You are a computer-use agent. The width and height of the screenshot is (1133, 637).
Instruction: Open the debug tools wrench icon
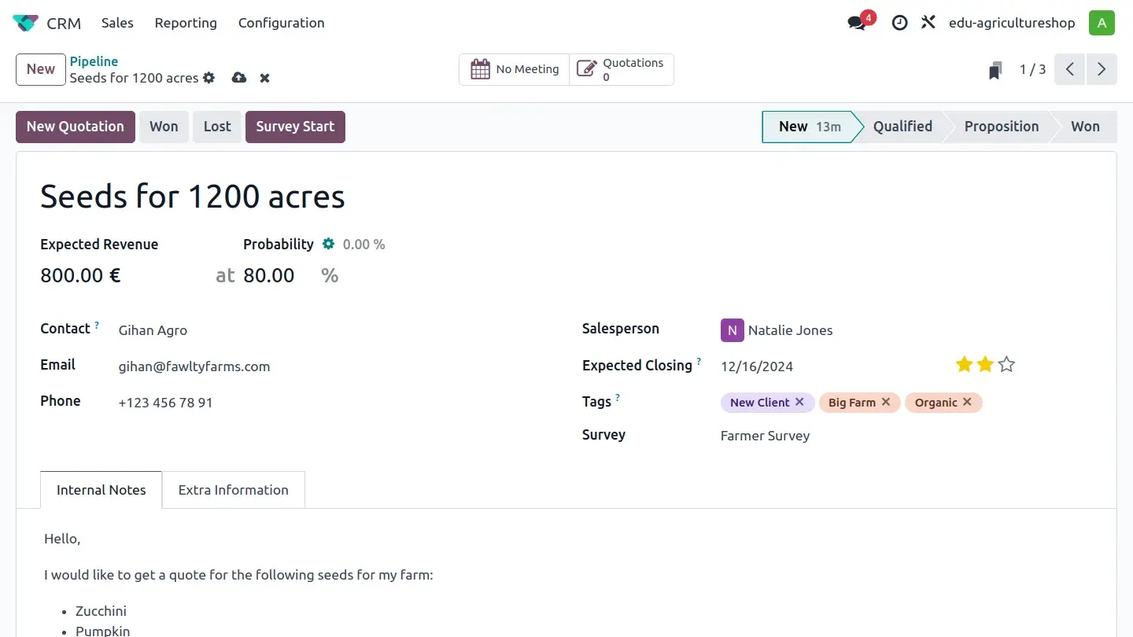point(928,23)
